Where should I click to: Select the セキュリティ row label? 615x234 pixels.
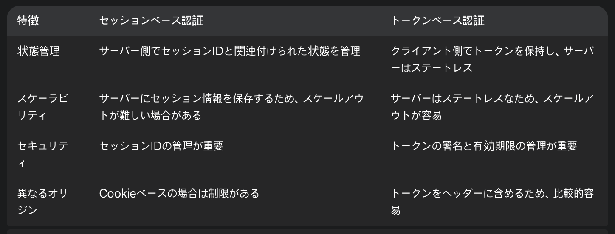click(x=43, y=154)
